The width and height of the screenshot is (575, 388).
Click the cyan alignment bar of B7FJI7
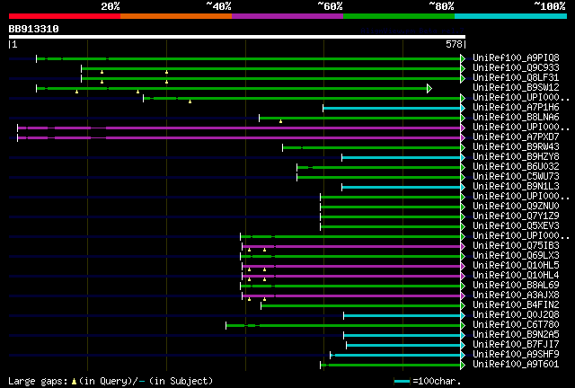point(403,346)
